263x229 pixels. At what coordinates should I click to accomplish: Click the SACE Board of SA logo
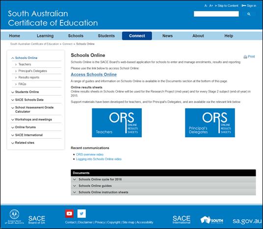click(x=37, y=220)
